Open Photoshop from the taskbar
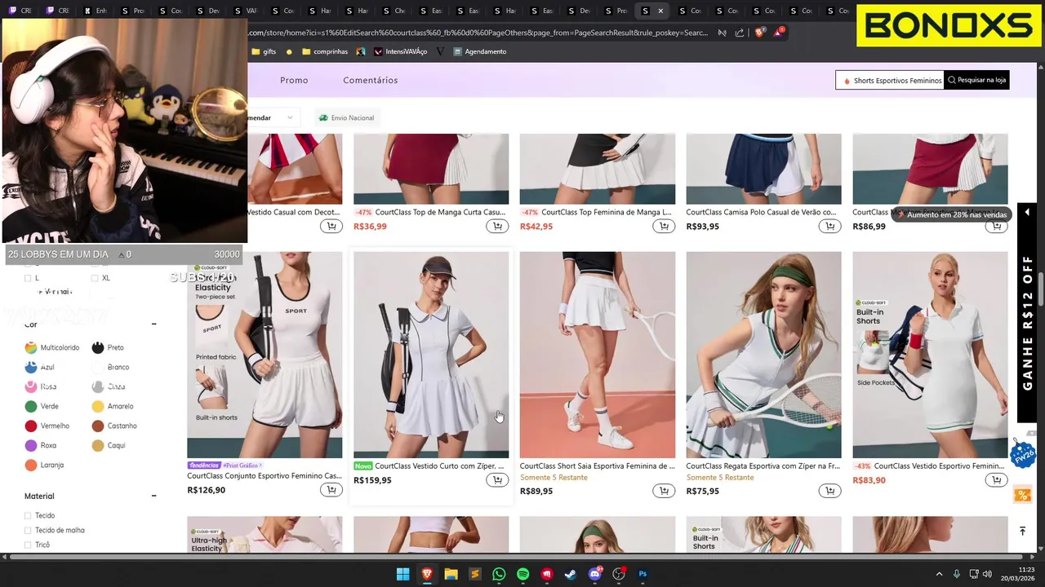The width and height of the screenshot is (1045, 587). (x=643, y=574)
